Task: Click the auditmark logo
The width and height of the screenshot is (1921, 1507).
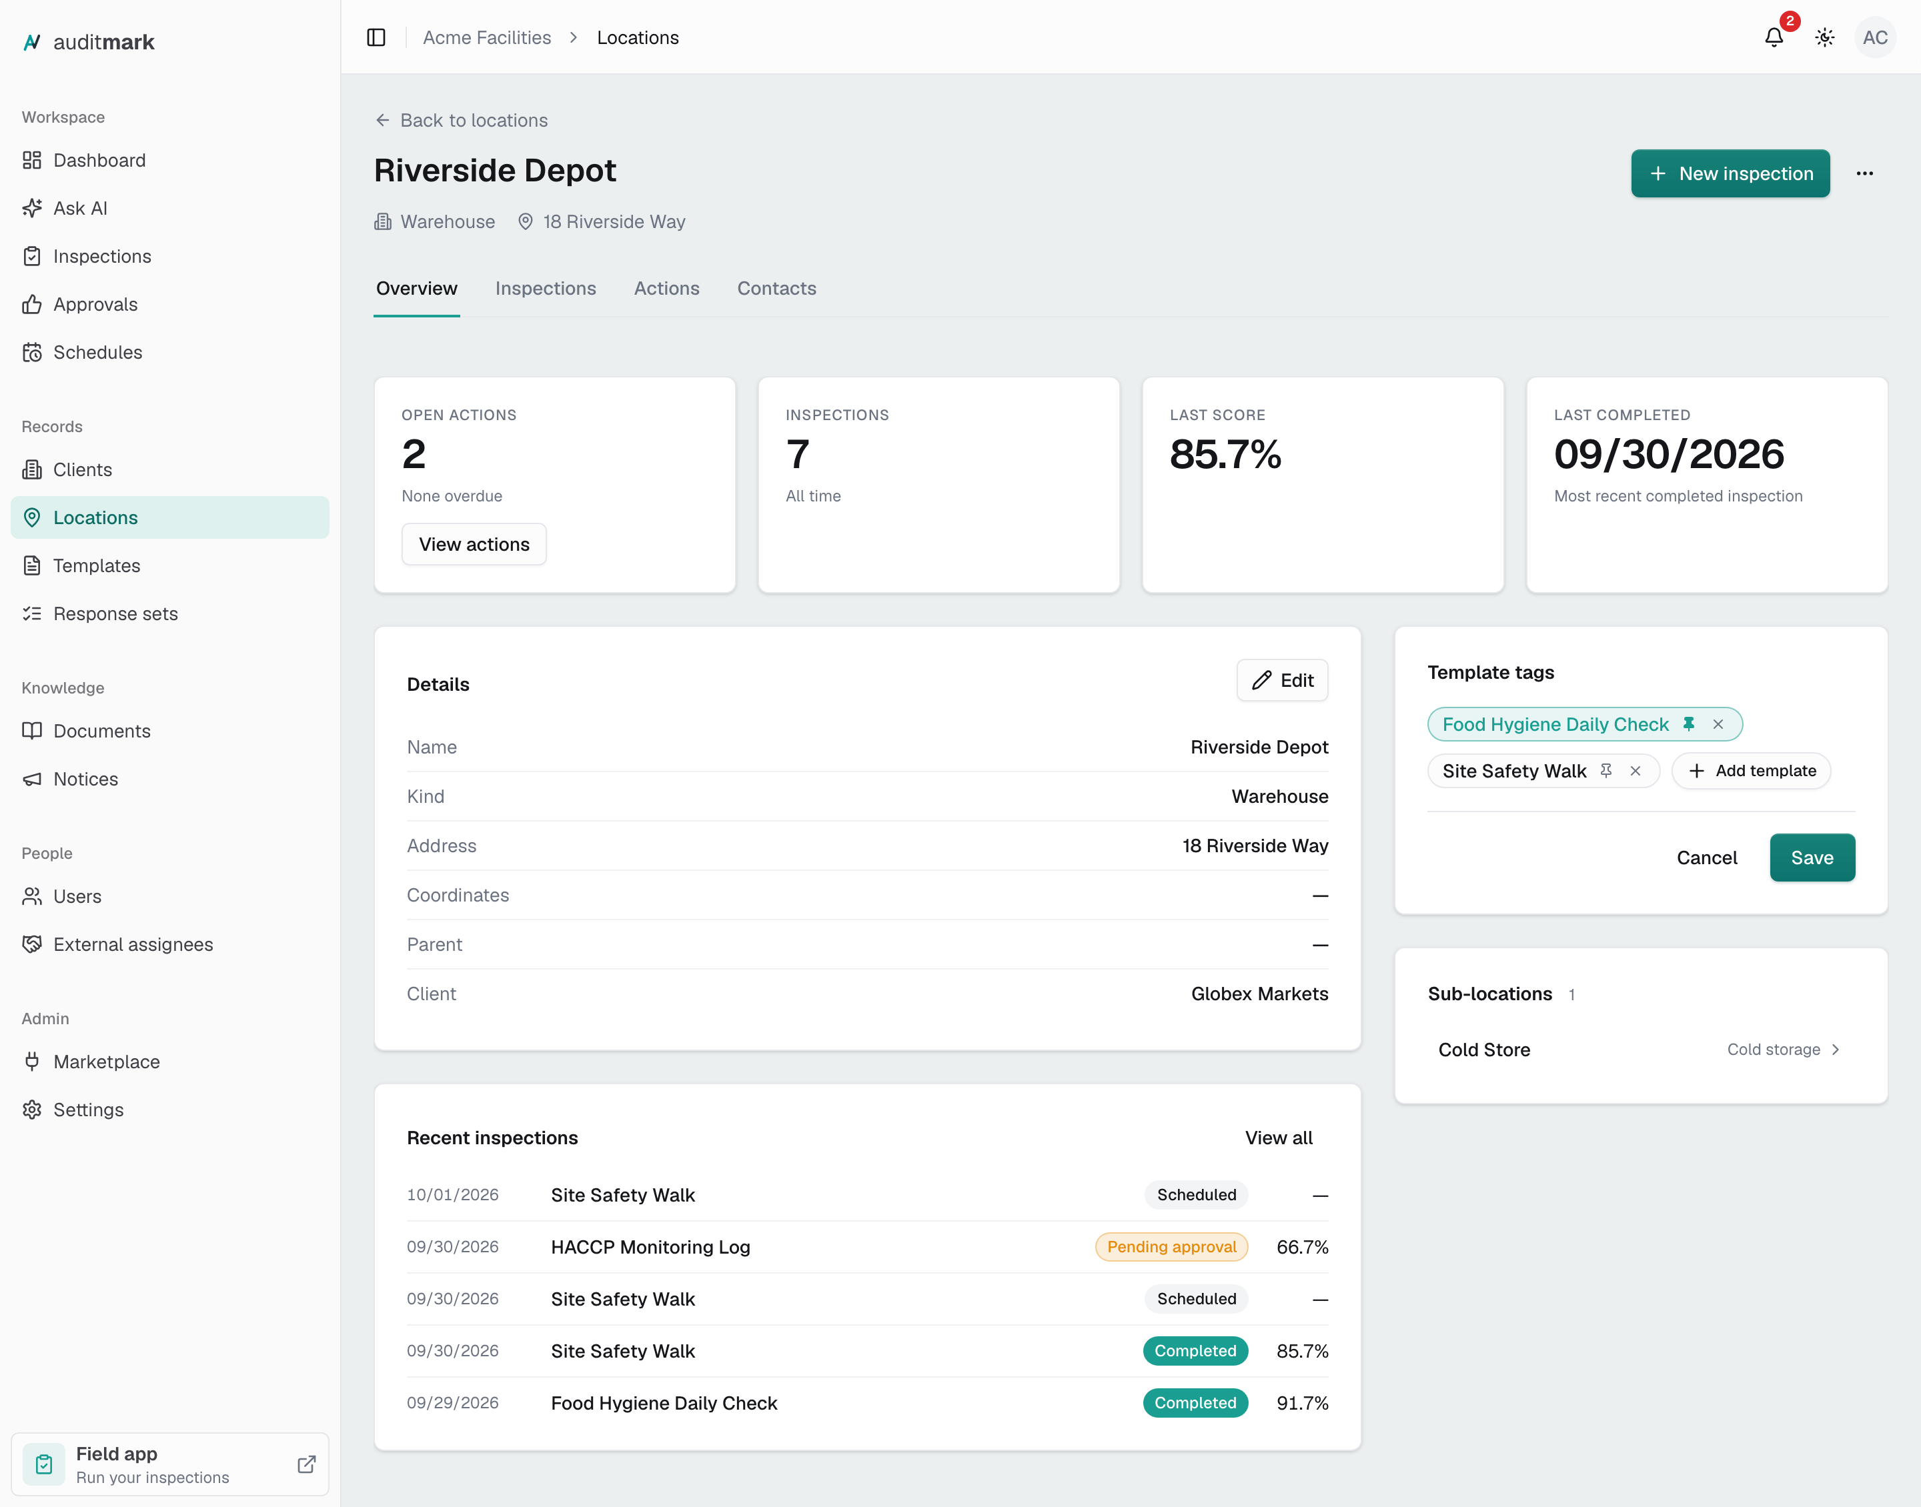Action: point(88,41)
